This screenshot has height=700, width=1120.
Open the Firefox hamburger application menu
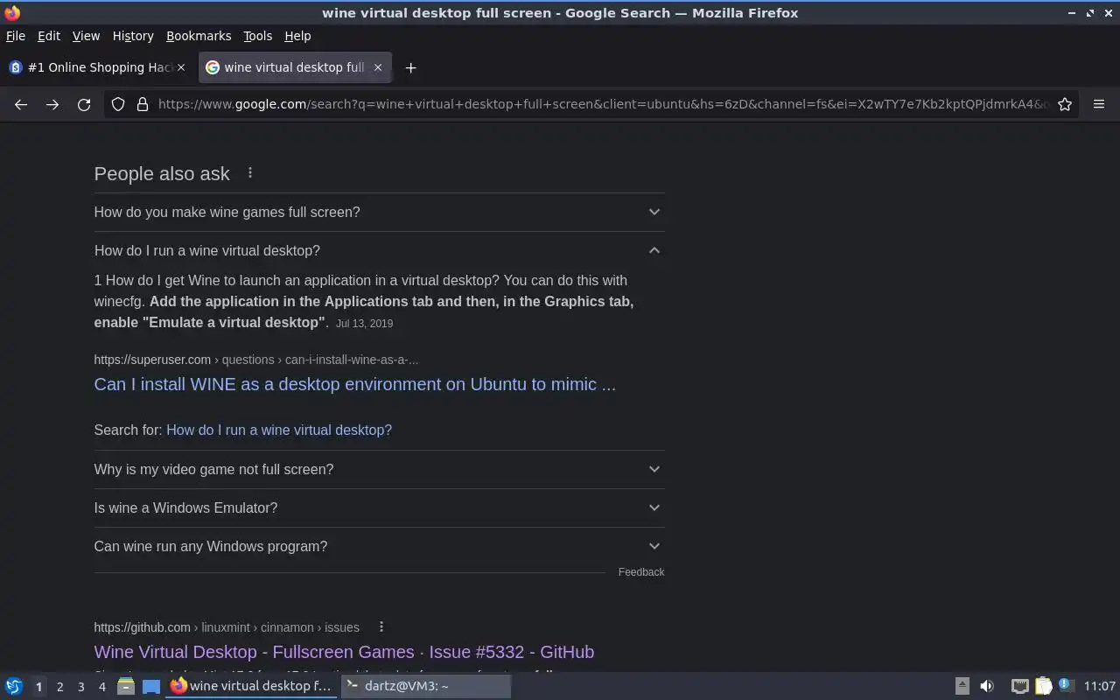[x=1099, y=104]
